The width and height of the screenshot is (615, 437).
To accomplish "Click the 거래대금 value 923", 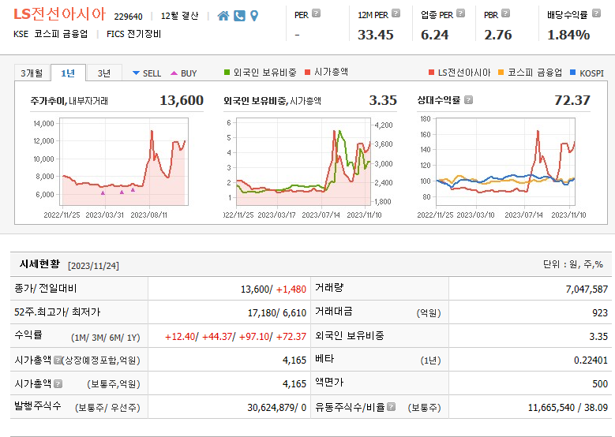I will [600, 312].
